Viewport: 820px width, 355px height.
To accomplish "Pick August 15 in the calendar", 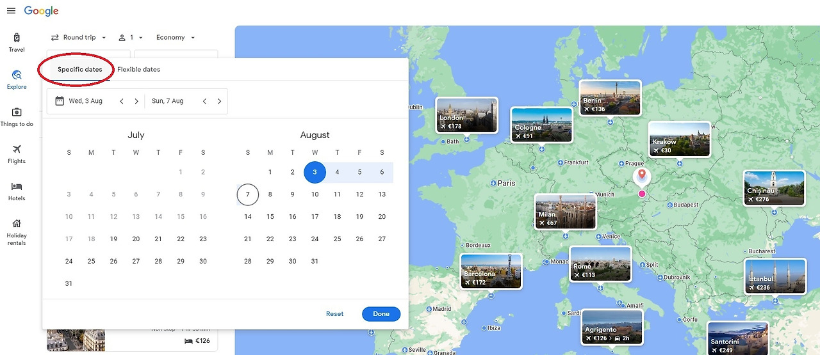I will 270,217.
